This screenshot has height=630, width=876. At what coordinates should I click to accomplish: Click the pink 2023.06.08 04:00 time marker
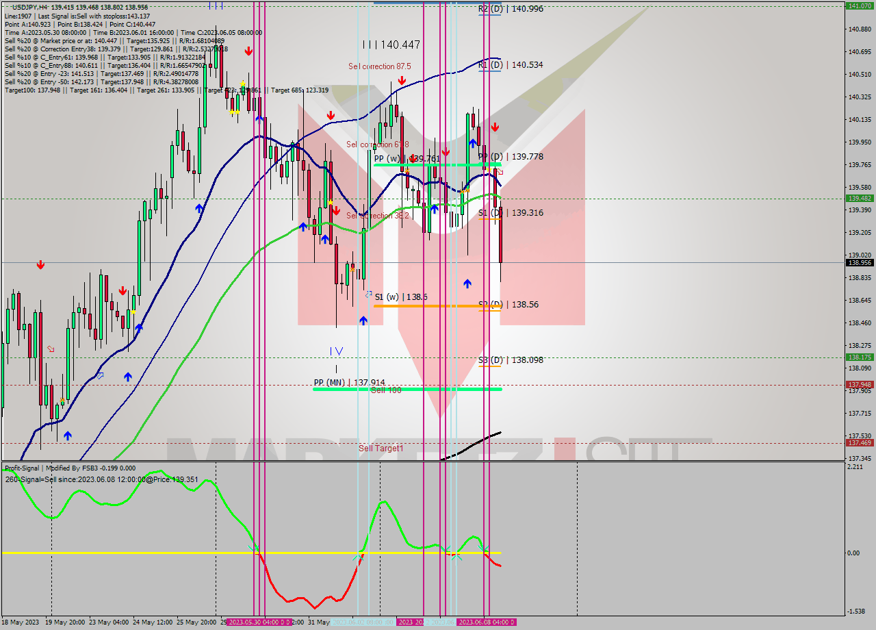pos(486,622)
